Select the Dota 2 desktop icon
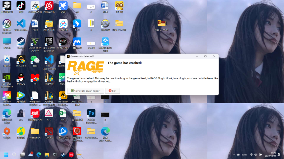Screen dimensions: 284x159 click(x=49, y=133)
